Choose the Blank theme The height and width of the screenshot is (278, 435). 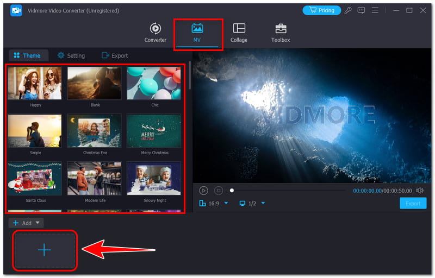(94, 83)
